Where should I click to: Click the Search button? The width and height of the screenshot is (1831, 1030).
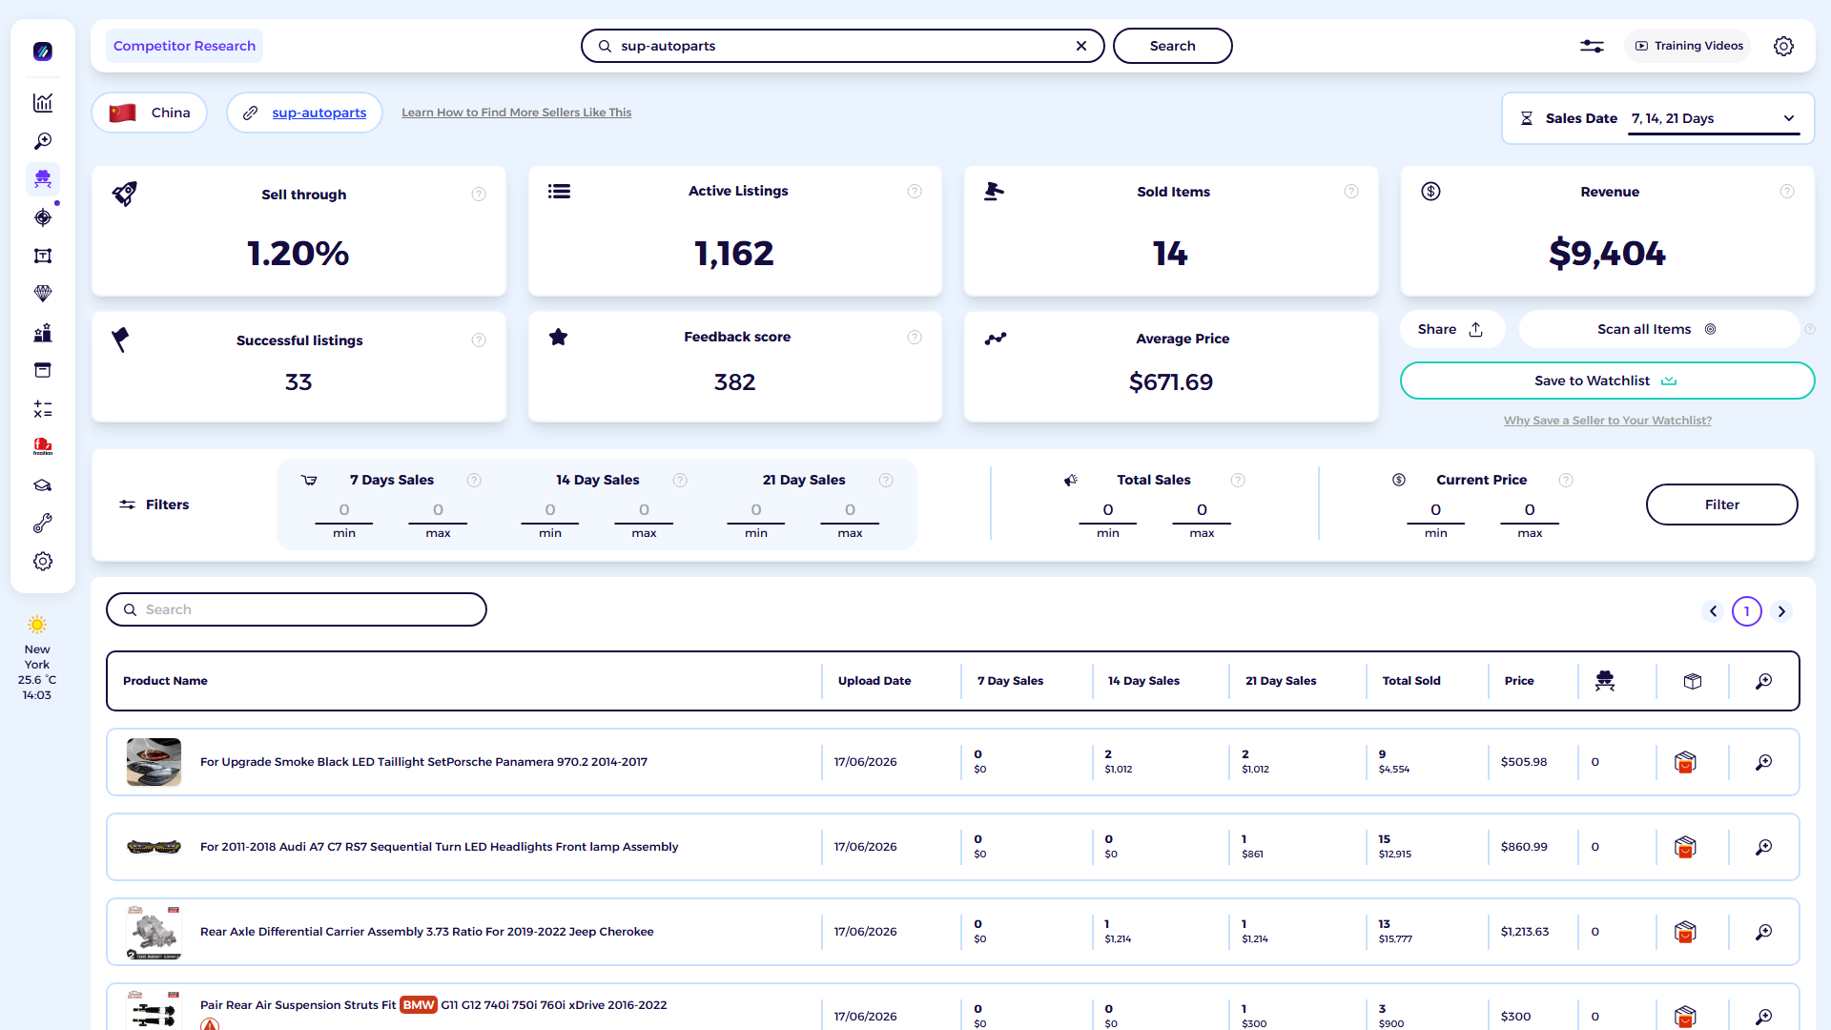click(1172, 46)
